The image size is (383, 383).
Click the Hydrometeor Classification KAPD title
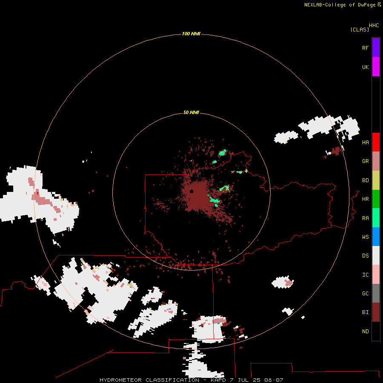tap(191, 380)
